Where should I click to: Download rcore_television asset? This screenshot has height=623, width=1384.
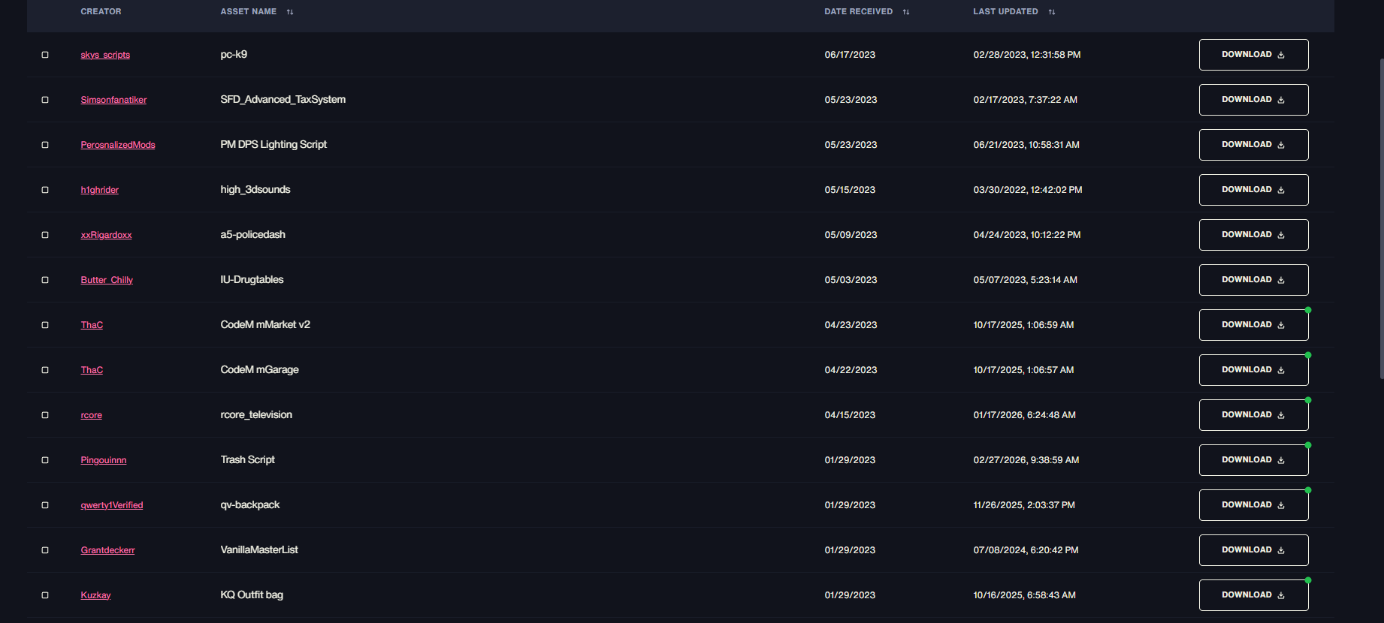[1253, 415]
